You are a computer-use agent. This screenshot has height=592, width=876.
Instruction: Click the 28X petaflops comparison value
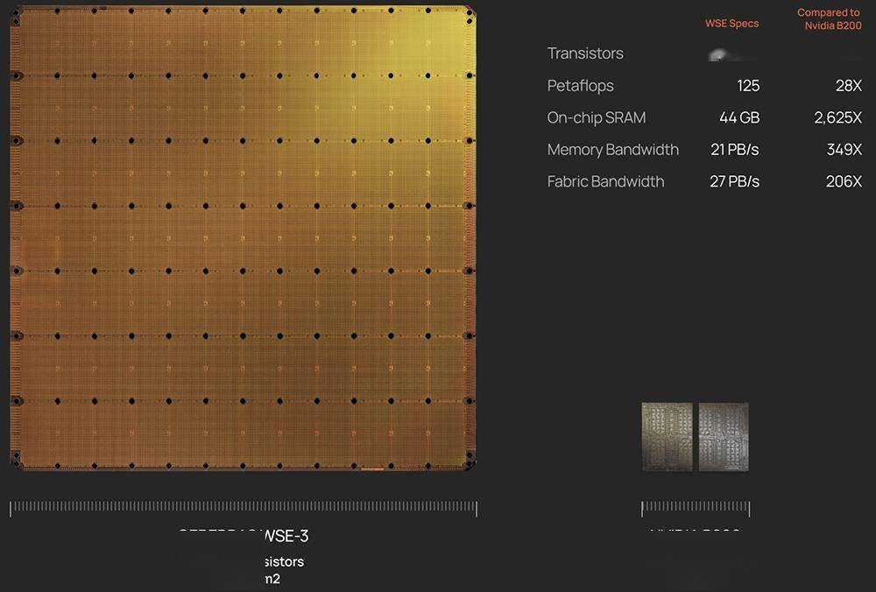click(x=848, y=86)
